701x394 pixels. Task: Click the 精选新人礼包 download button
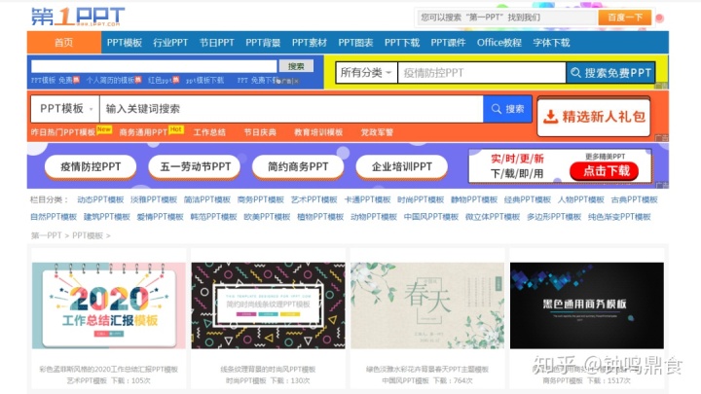(594, 117)
